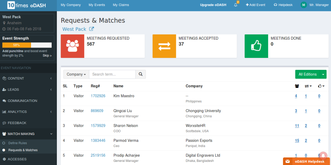Open the All Editions dropdown arrow

pos(323,74)
